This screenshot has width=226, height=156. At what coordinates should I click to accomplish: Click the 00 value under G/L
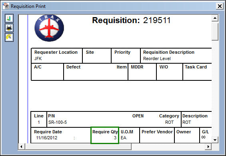point(203,137)
